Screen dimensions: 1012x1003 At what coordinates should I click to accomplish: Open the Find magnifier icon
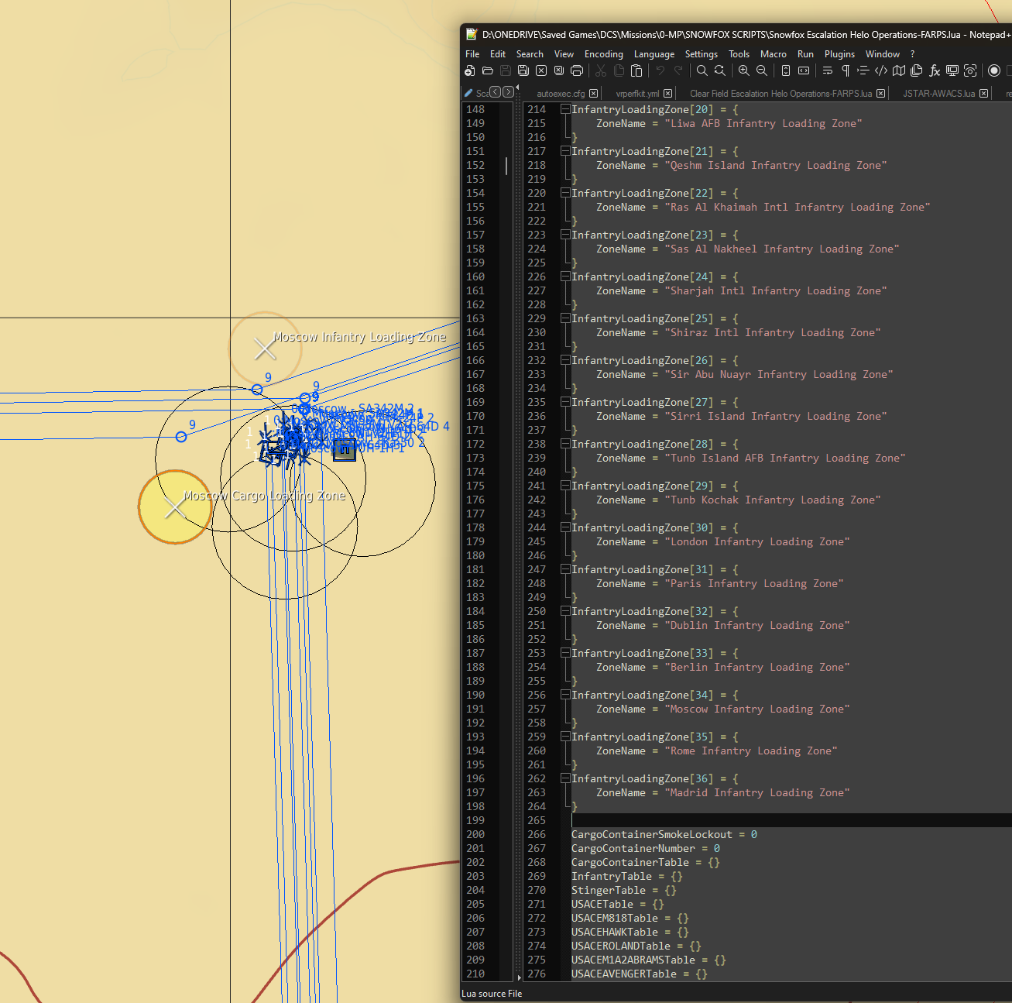(x=702, y=70)
